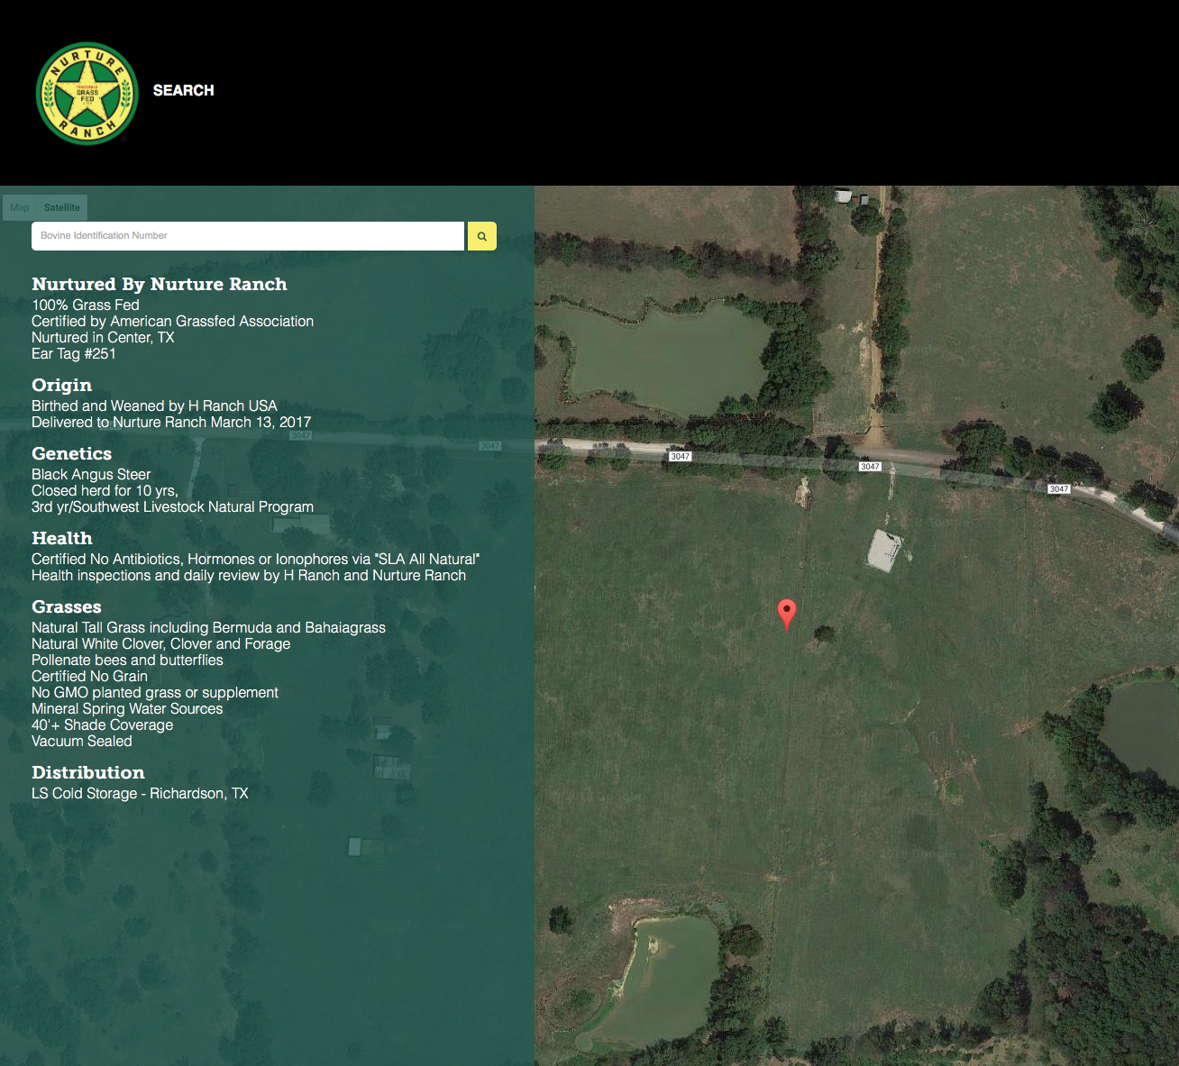The width and height of the screenshot is (1179, 1066).
Task: Click 'LS Cold Storage - Richardson, TX'
Action: (x=140, y=794)
